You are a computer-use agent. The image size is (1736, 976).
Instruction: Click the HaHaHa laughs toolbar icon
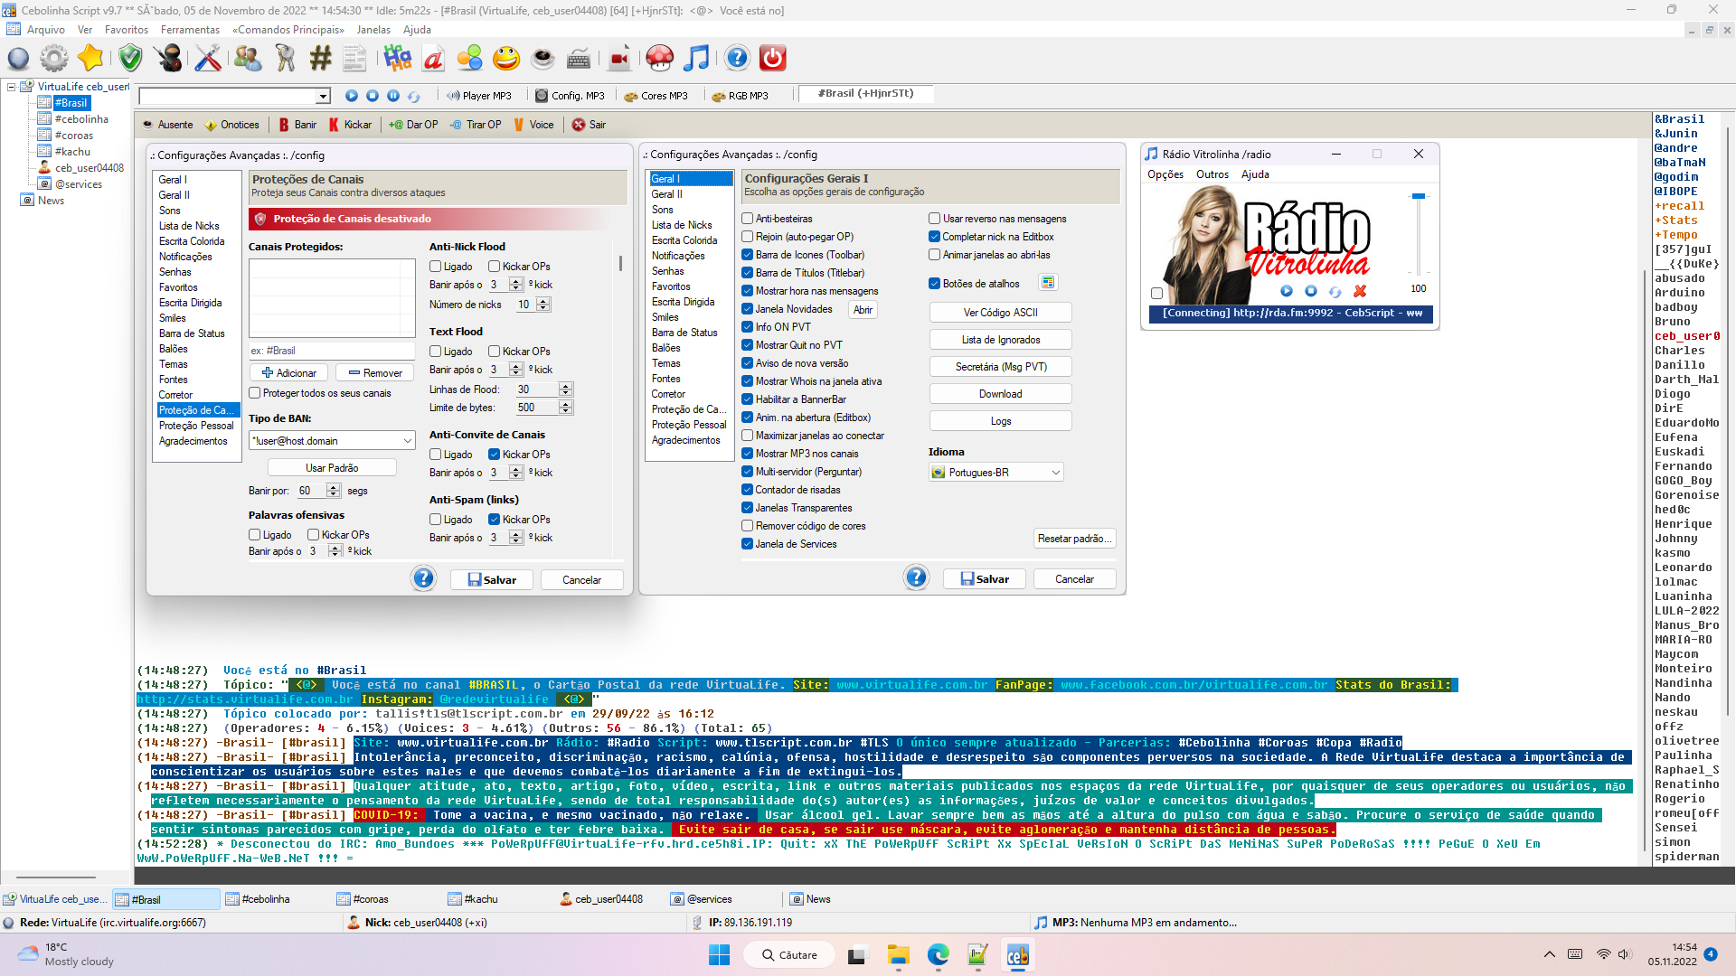[397, 59]
